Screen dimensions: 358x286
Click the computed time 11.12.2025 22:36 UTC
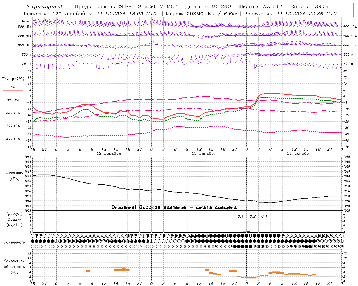point(307,14)
